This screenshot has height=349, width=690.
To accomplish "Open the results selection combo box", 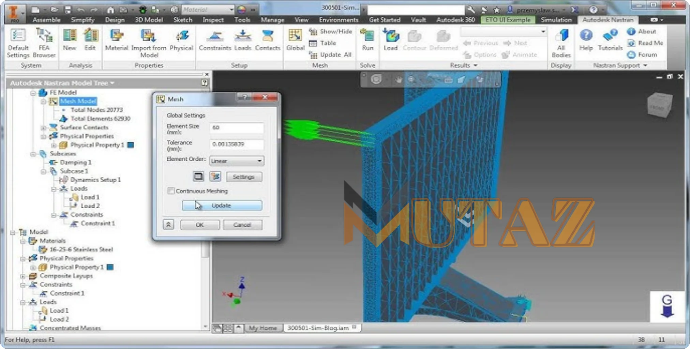I will (503, 32).
